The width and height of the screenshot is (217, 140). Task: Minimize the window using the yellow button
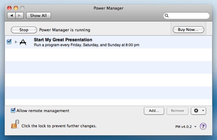pos(16,8)
